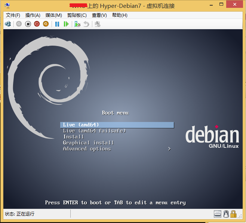Shut down the VM with the red icon
Screen dimensions: 246x223
tap(37, 24)
